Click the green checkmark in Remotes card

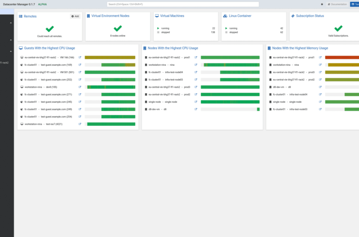[50, 29]
